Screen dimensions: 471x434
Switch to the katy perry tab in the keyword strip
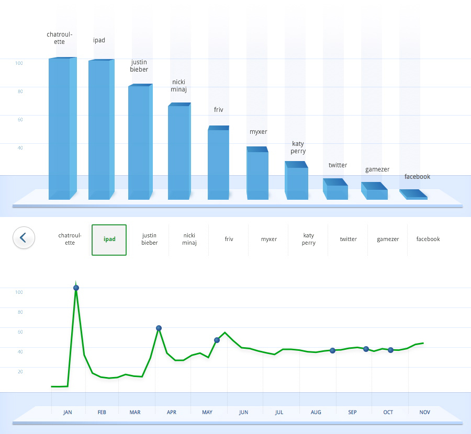click(308, 239)
